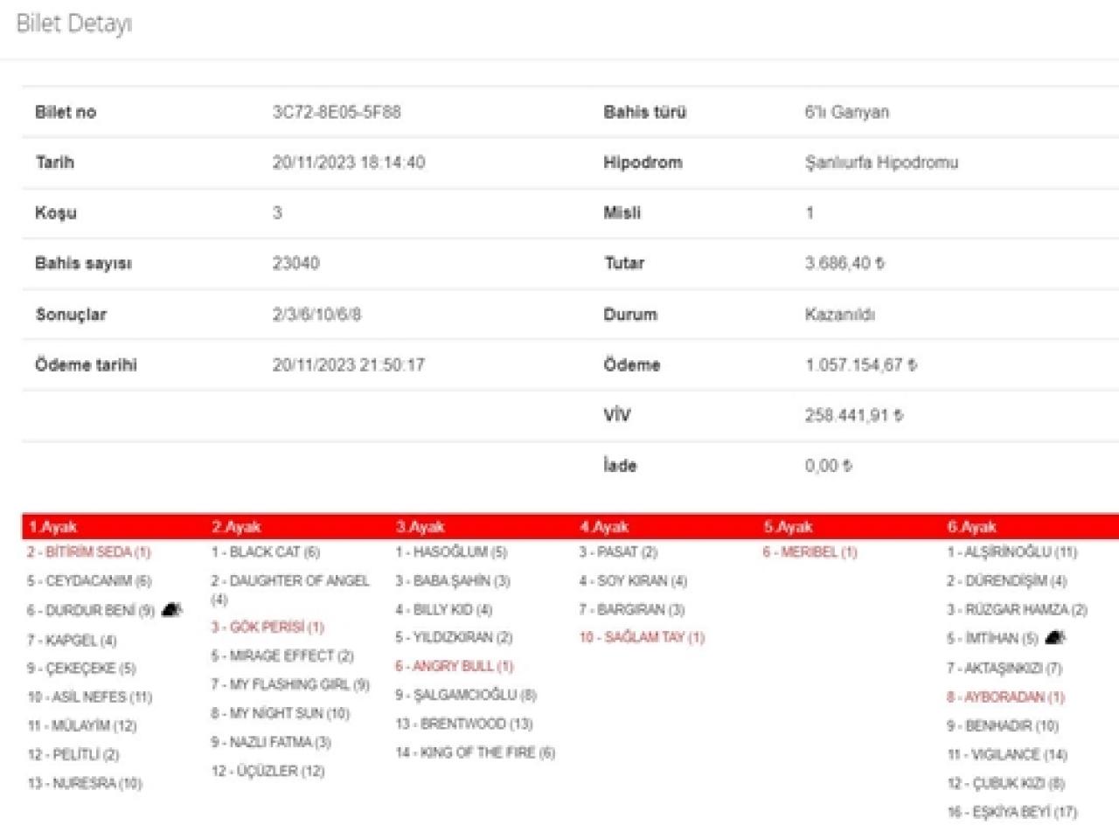Select the 1.Ayak column header
This screenshot has width=1119, height=839.
pyautogui.click(x=52, y=527)
